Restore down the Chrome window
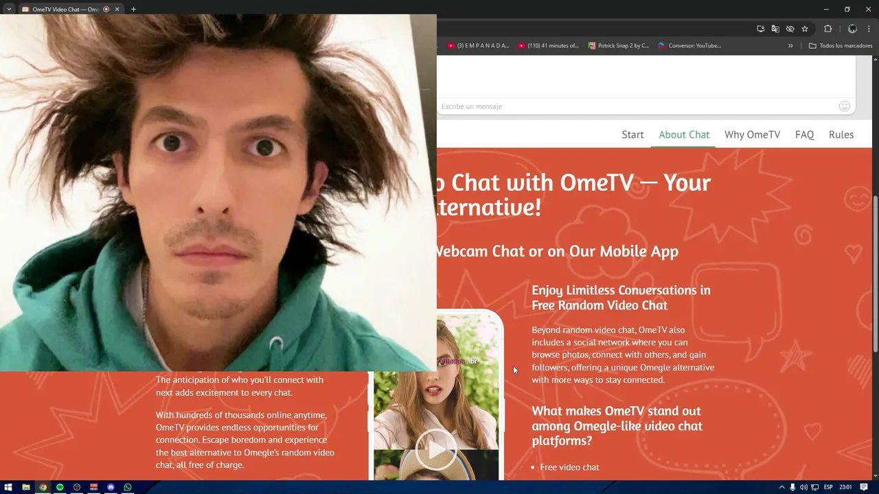879x494 pixels. [847, 9]
